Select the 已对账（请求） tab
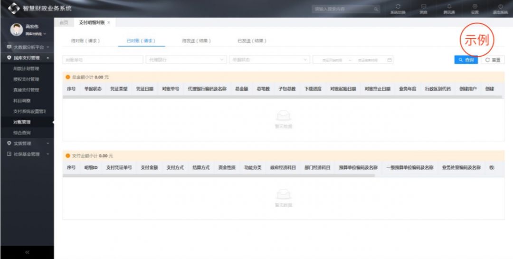513x259 pixels. [x=141, y=41]
